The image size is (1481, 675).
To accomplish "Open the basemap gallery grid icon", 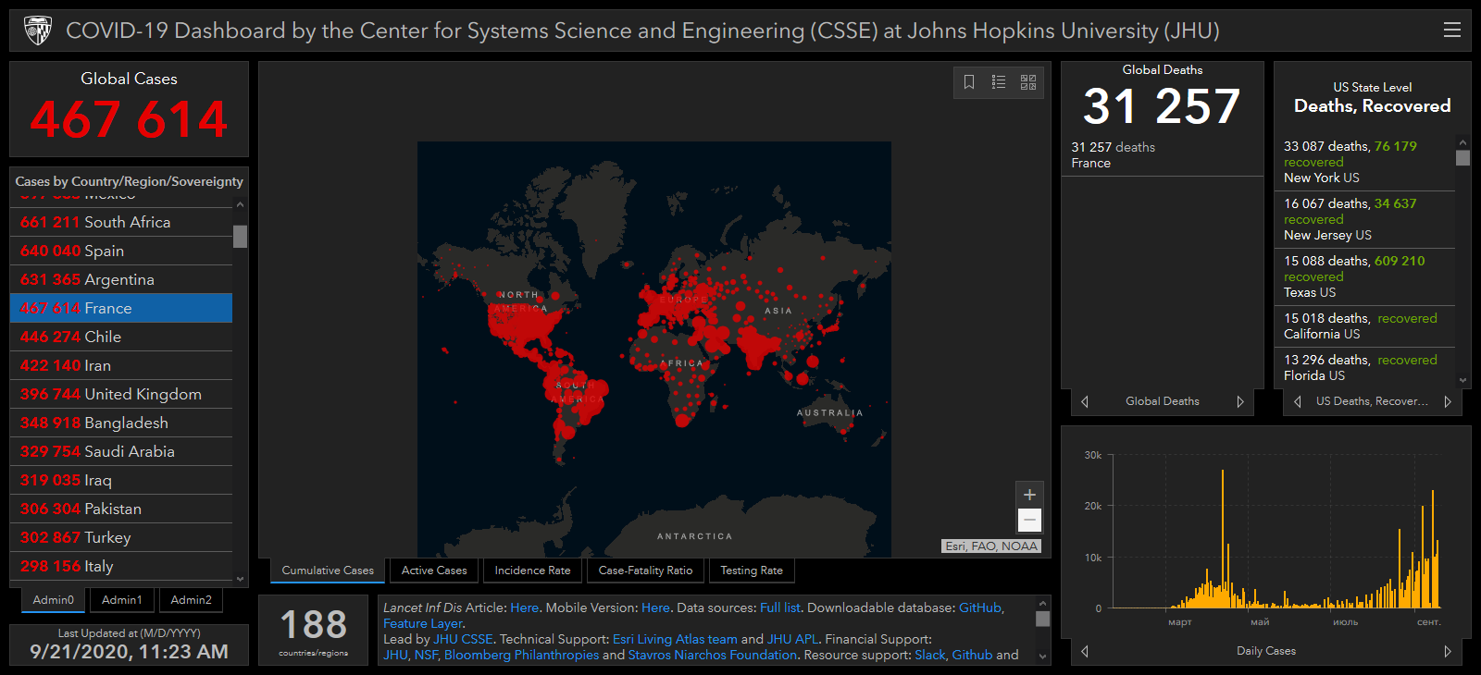I will (1028, 82).
